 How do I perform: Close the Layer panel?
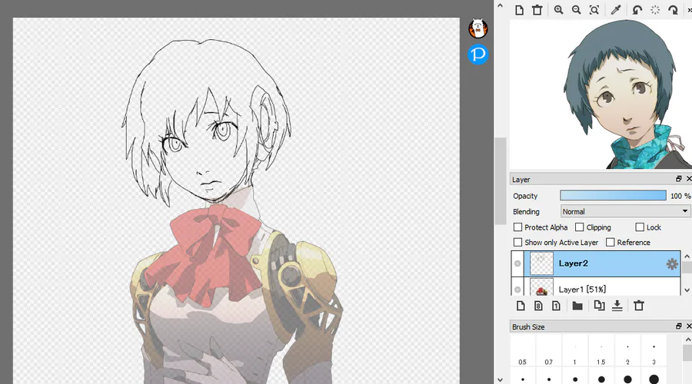[x=689, y=178]
